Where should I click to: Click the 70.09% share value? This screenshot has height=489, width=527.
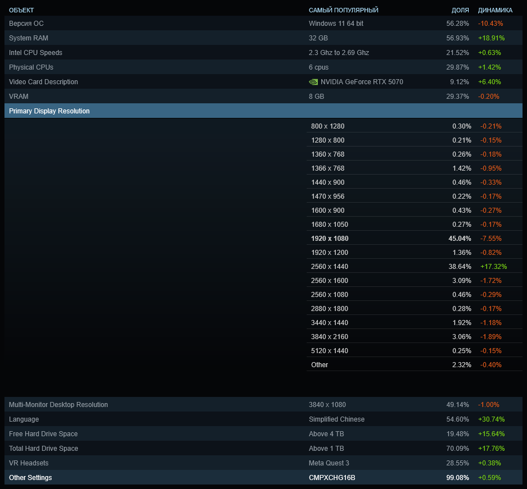(457, 448)
